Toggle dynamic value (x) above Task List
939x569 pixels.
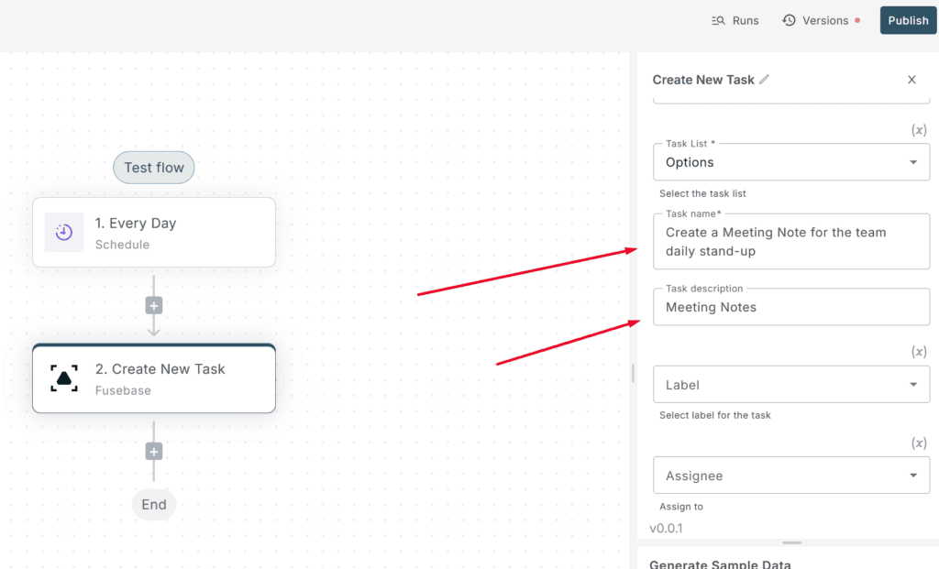point(919,130)
